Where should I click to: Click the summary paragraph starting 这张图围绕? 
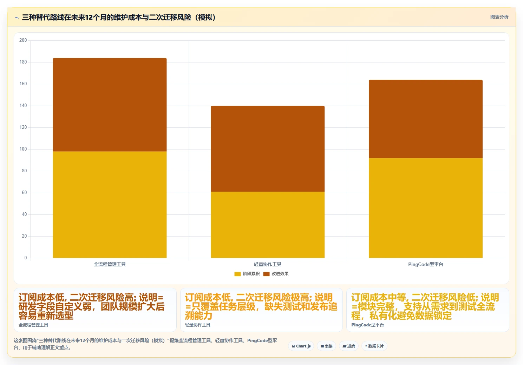[145, 344]
